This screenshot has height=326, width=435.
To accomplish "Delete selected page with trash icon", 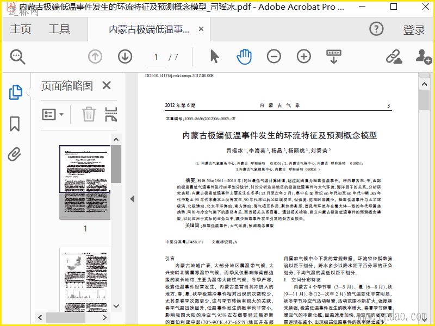I will (x=89, y=114).
